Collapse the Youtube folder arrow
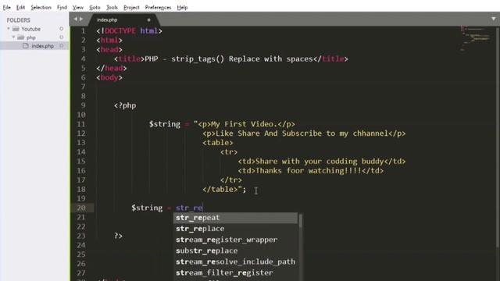Screen dimensions: 500x281 [x=9, y=29]
